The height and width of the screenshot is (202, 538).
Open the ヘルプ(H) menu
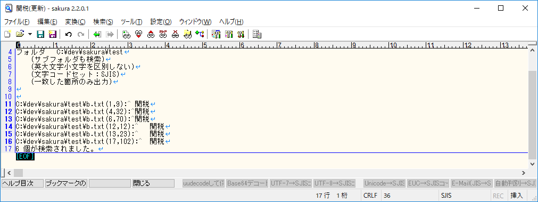pyautogui.click(x=231, y=22)
